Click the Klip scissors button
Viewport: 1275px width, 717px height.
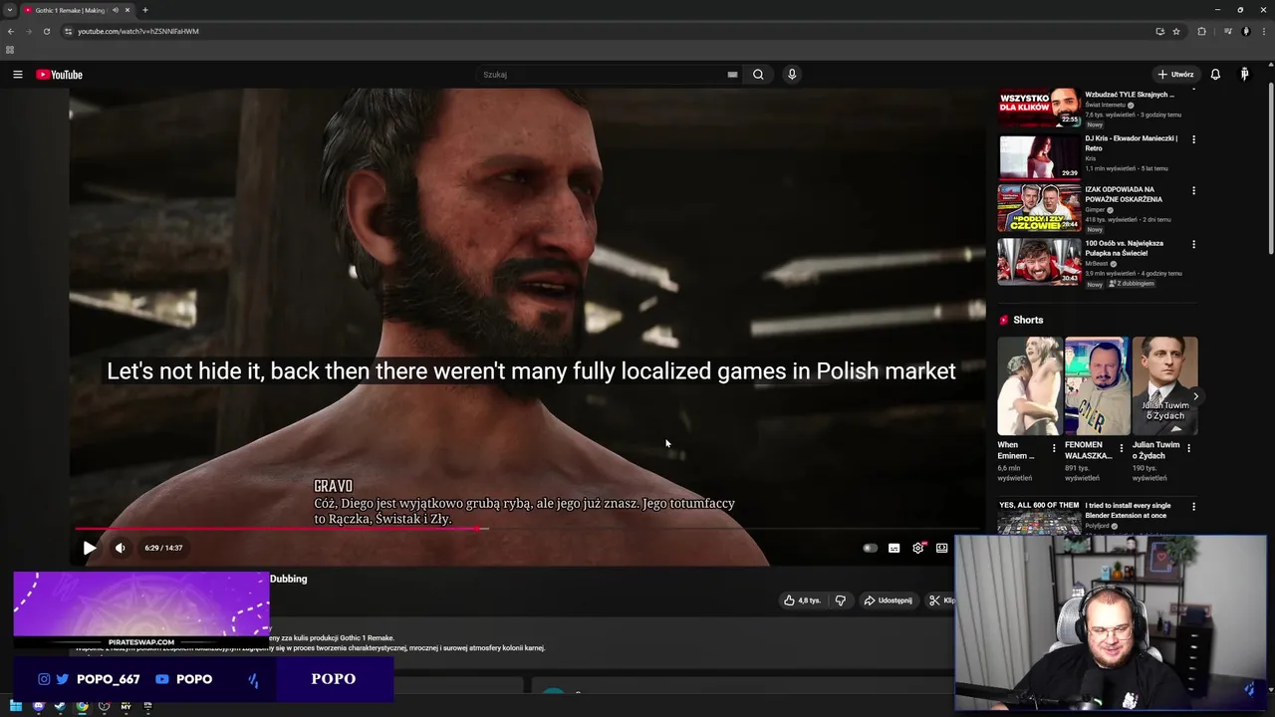coord(940,600)
